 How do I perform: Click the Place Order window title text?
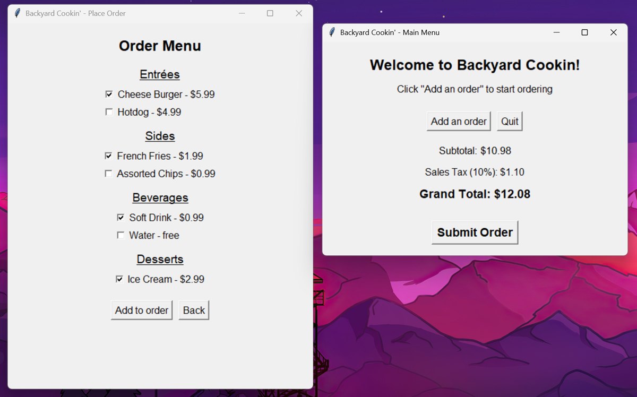coord(75,13)
